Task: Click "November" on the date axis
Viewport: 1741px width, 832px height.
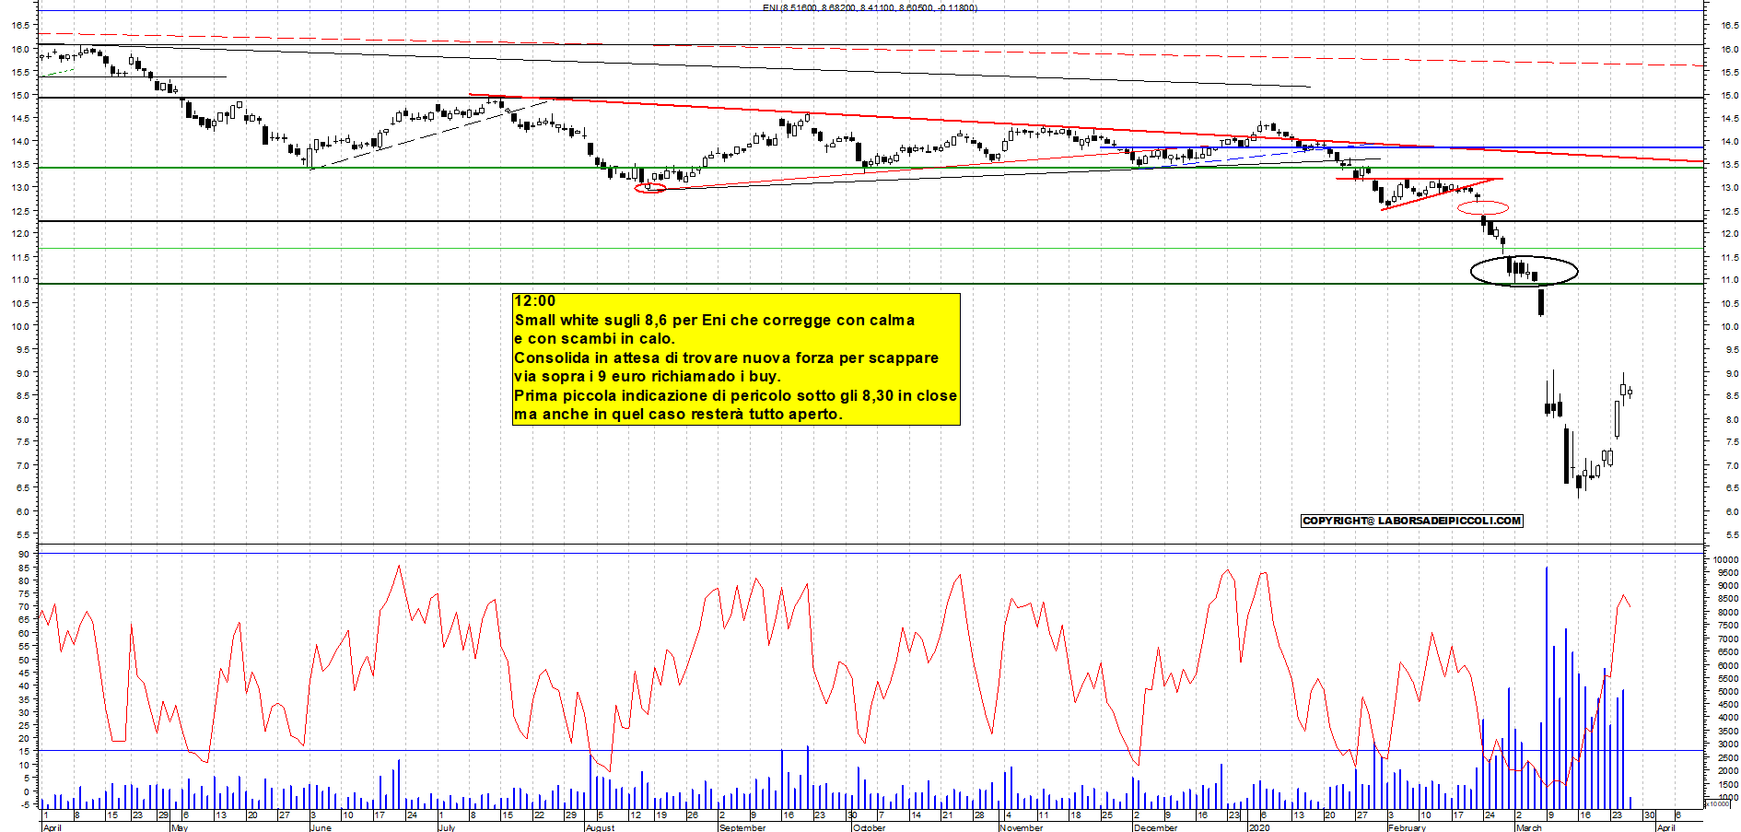Action: (1022, 827)
